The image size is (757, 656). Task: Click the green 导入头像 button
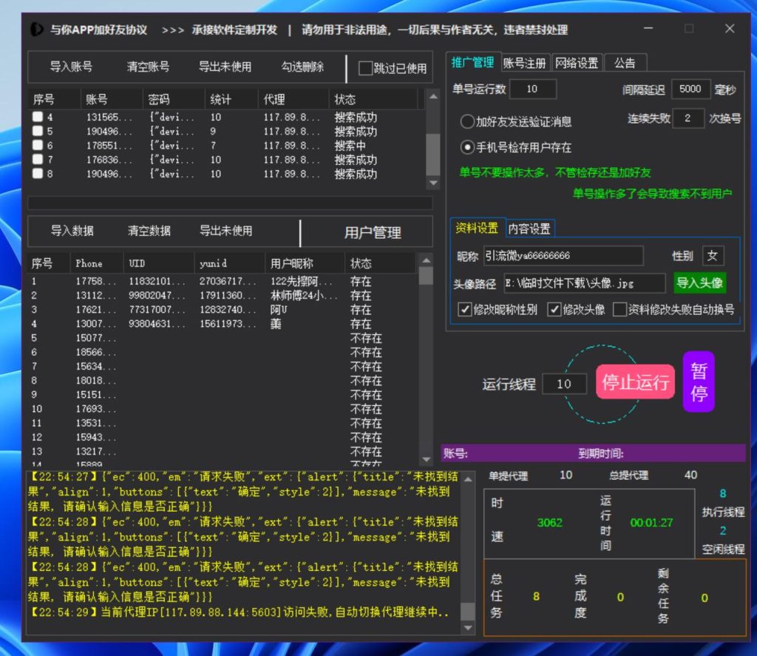699,283
